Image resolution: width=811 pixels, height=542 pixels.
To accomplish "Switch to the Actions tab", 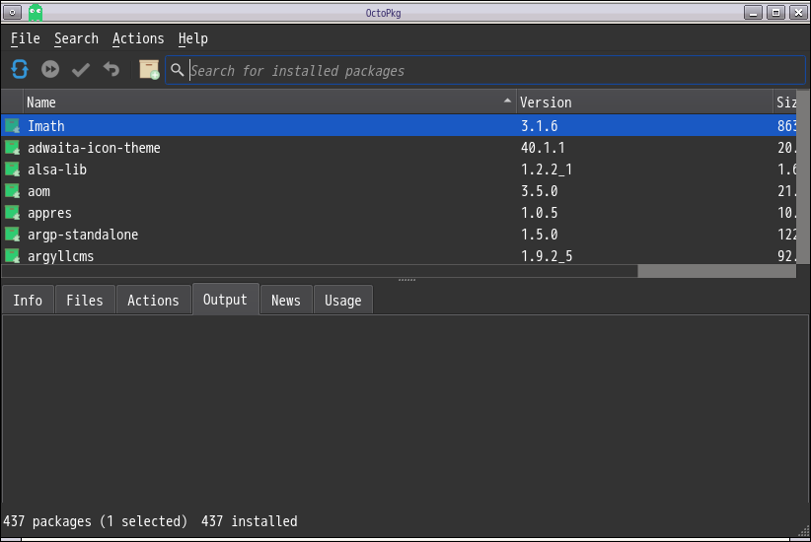I will point(153,301).
